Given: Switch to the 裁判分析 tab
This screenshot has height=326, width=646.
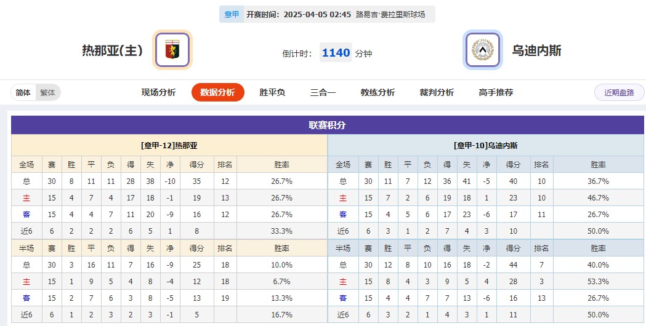Looking at the screenshot, I should pos(437,92).
